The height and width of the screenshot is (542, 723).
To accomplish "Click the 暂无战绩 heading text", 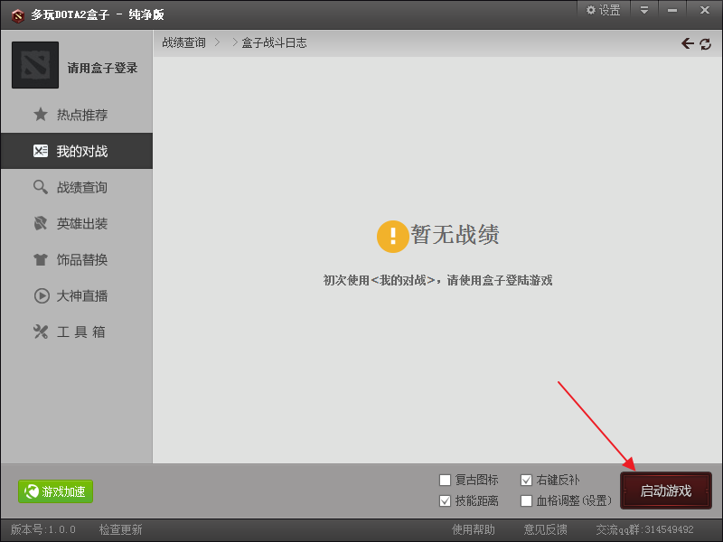I will [x=455, y=234].
